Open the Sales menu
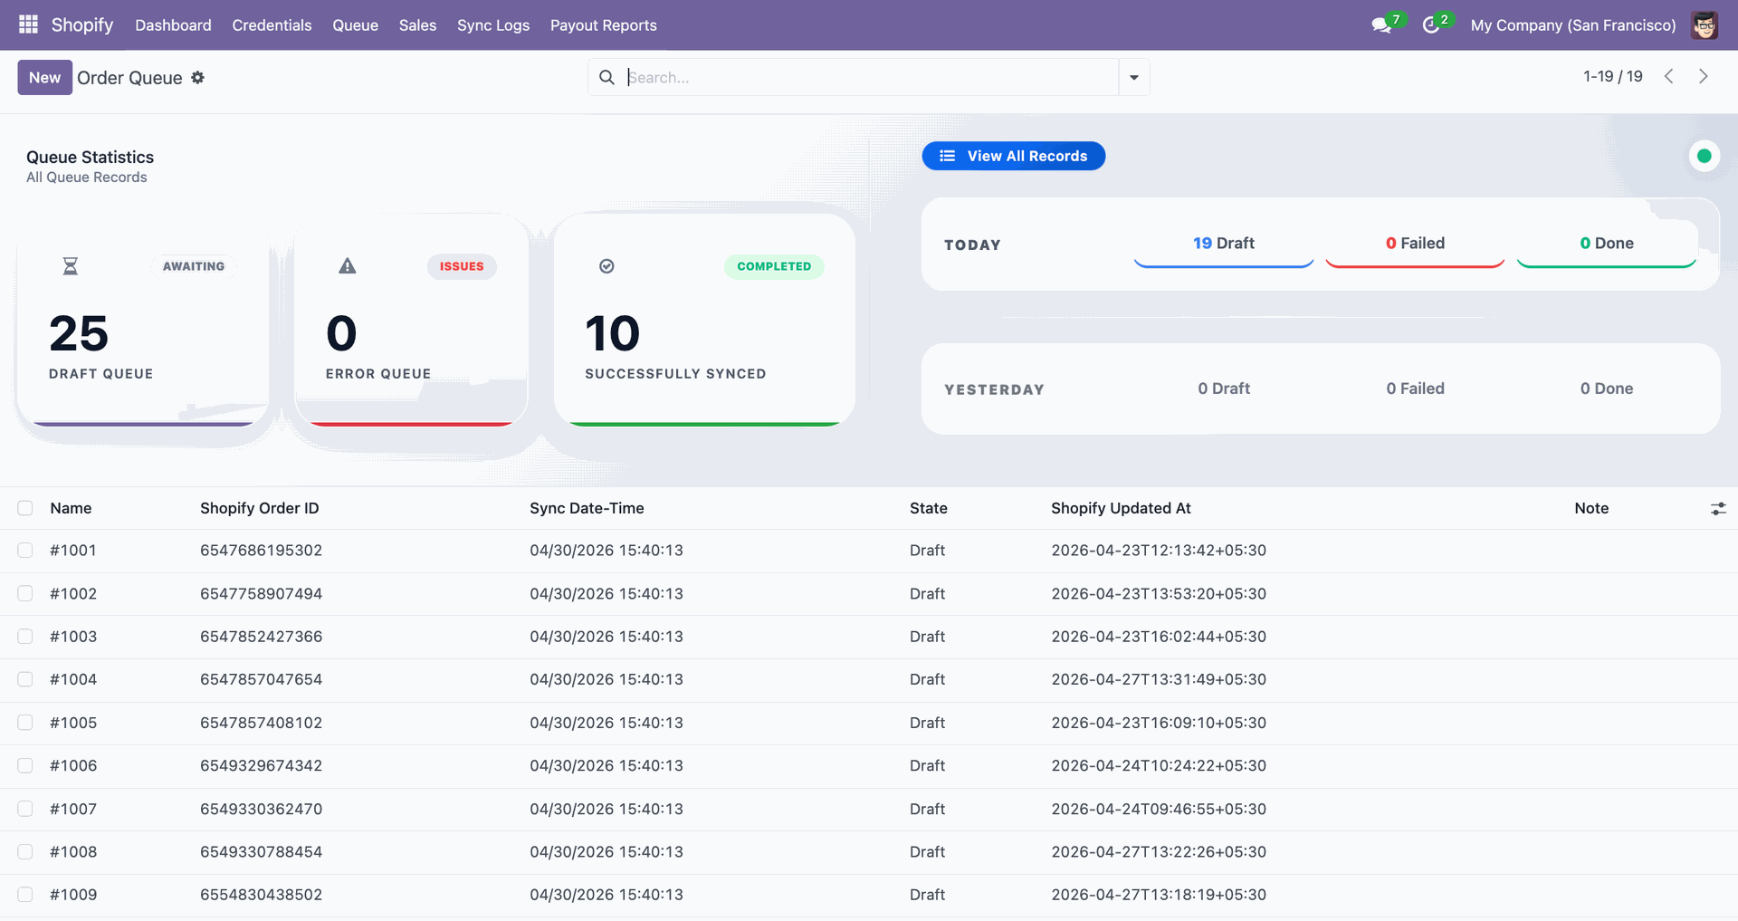Image resolution: width=1738 pixels, height=921 pixels. tap(417, 25)
